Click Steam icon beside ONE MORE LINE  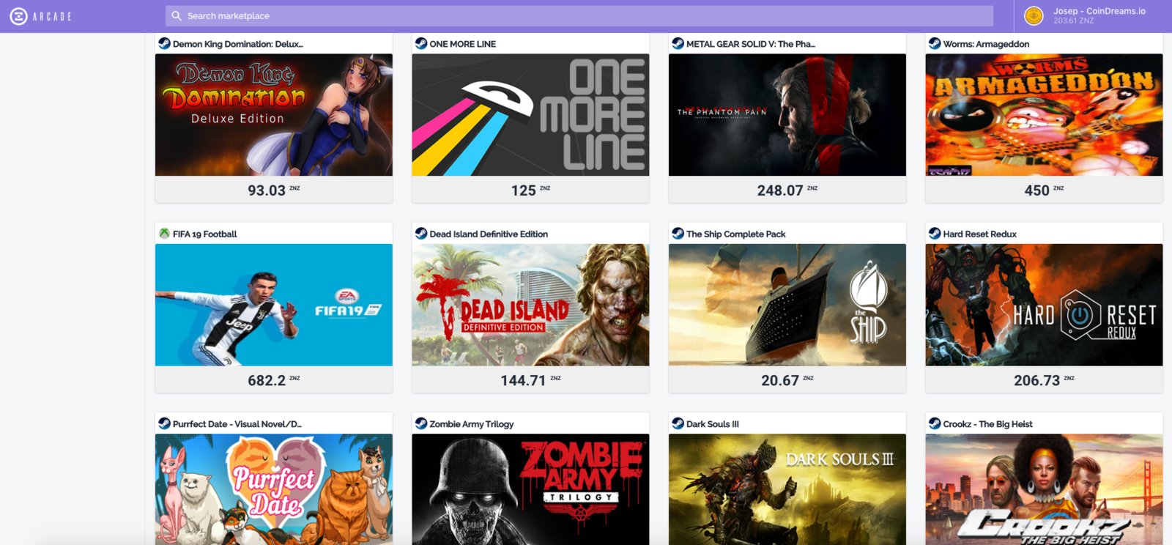click(421, 43)
